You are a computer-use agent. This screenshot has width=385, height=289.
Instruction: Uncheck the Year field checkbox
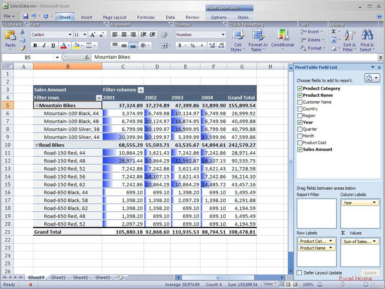(x=300, y=122)
